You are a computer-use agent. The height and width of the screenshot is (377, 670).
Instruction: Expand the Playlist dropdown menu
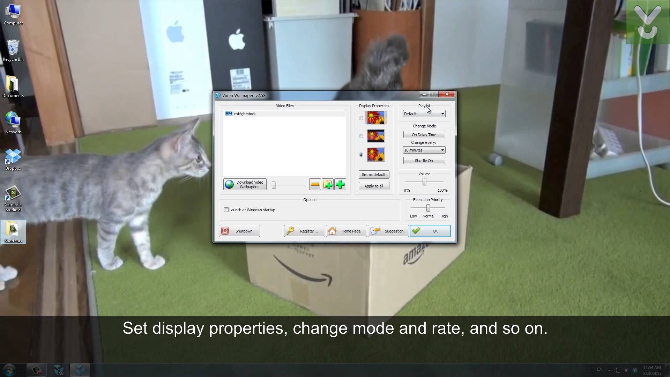pos(442,114)
